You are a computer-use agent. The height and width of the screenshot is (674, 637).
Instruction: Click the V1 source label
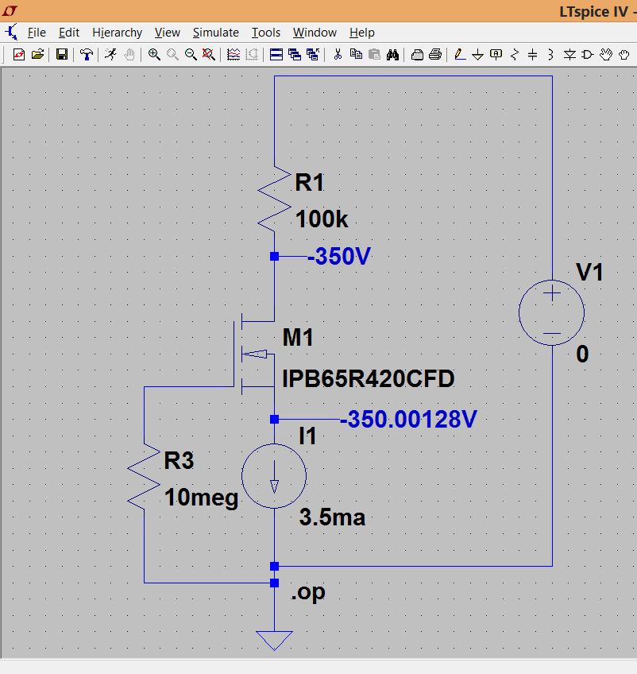(590, 272)
